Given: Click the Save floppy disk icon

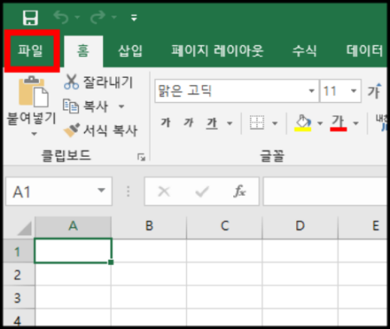Looking at the screenshot, I should 30,17.
